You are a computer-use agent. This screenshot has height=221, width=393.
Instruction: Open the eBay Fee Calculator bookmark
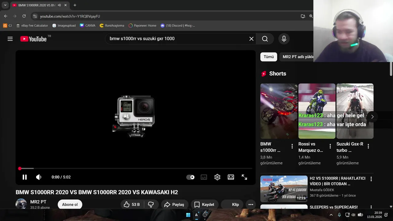32,25
